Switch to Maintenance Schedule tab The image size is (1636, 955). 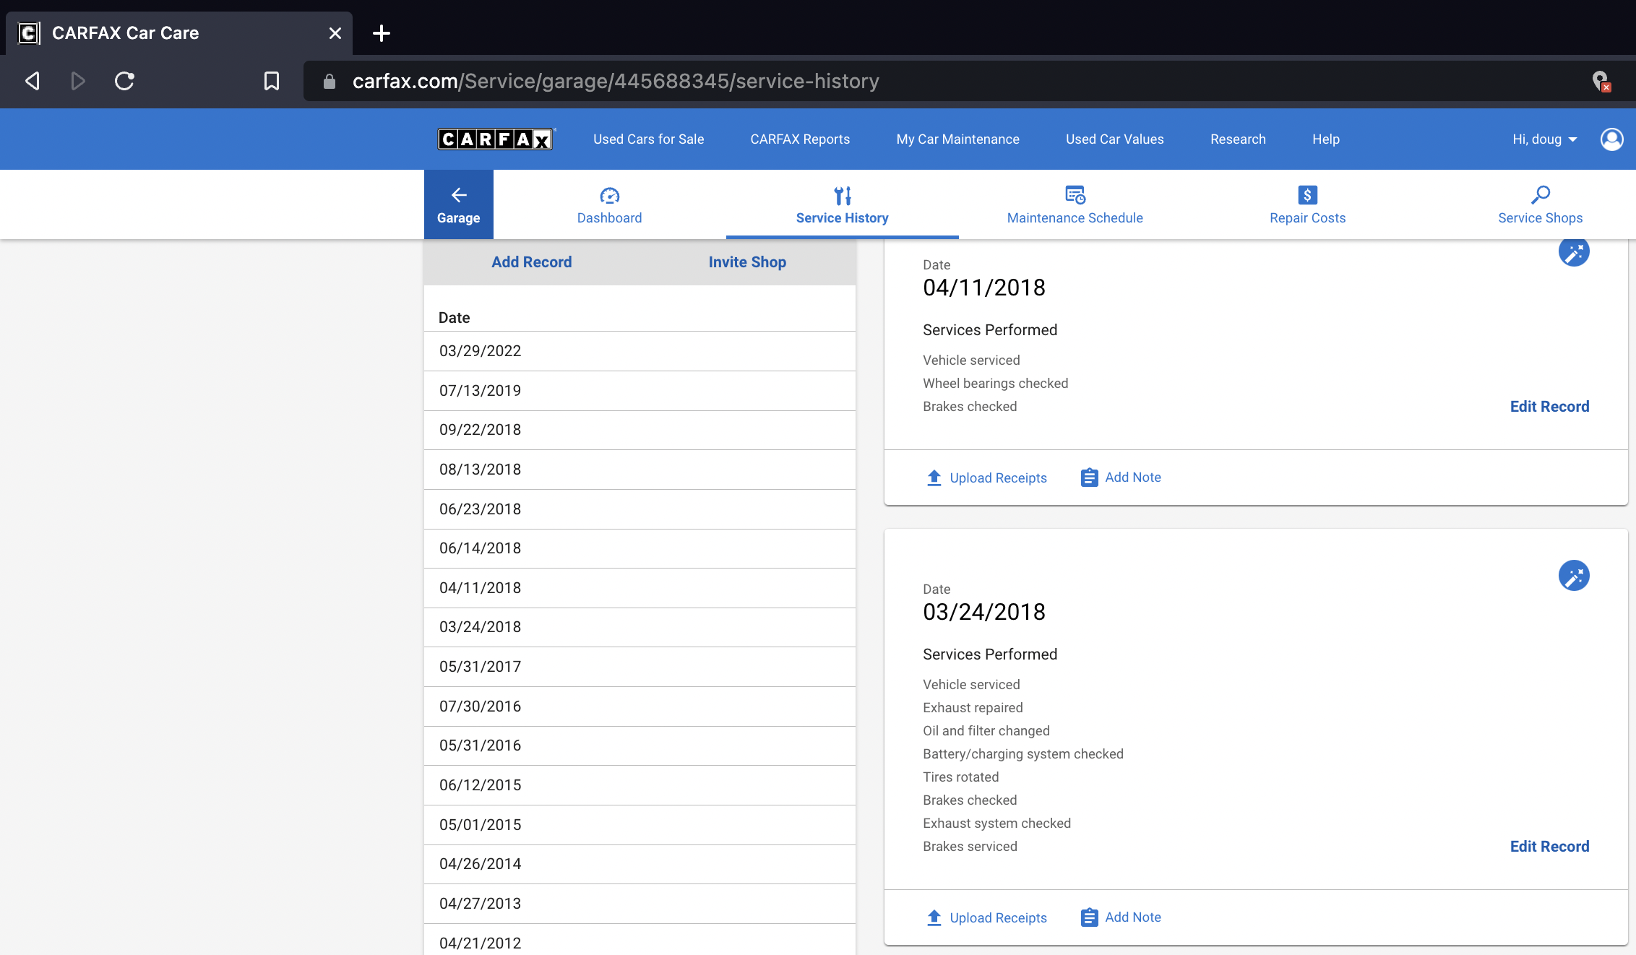(1075, 204)
